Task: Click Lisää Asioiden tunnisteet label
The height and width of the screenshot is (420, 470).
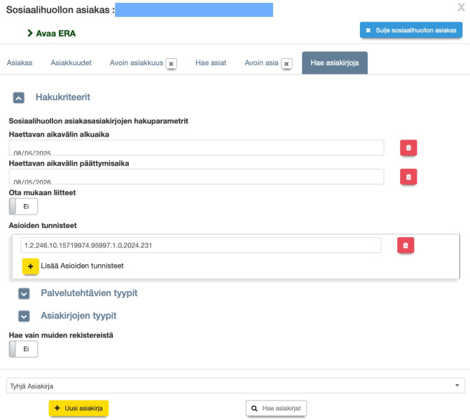Action: coord(82,266)
